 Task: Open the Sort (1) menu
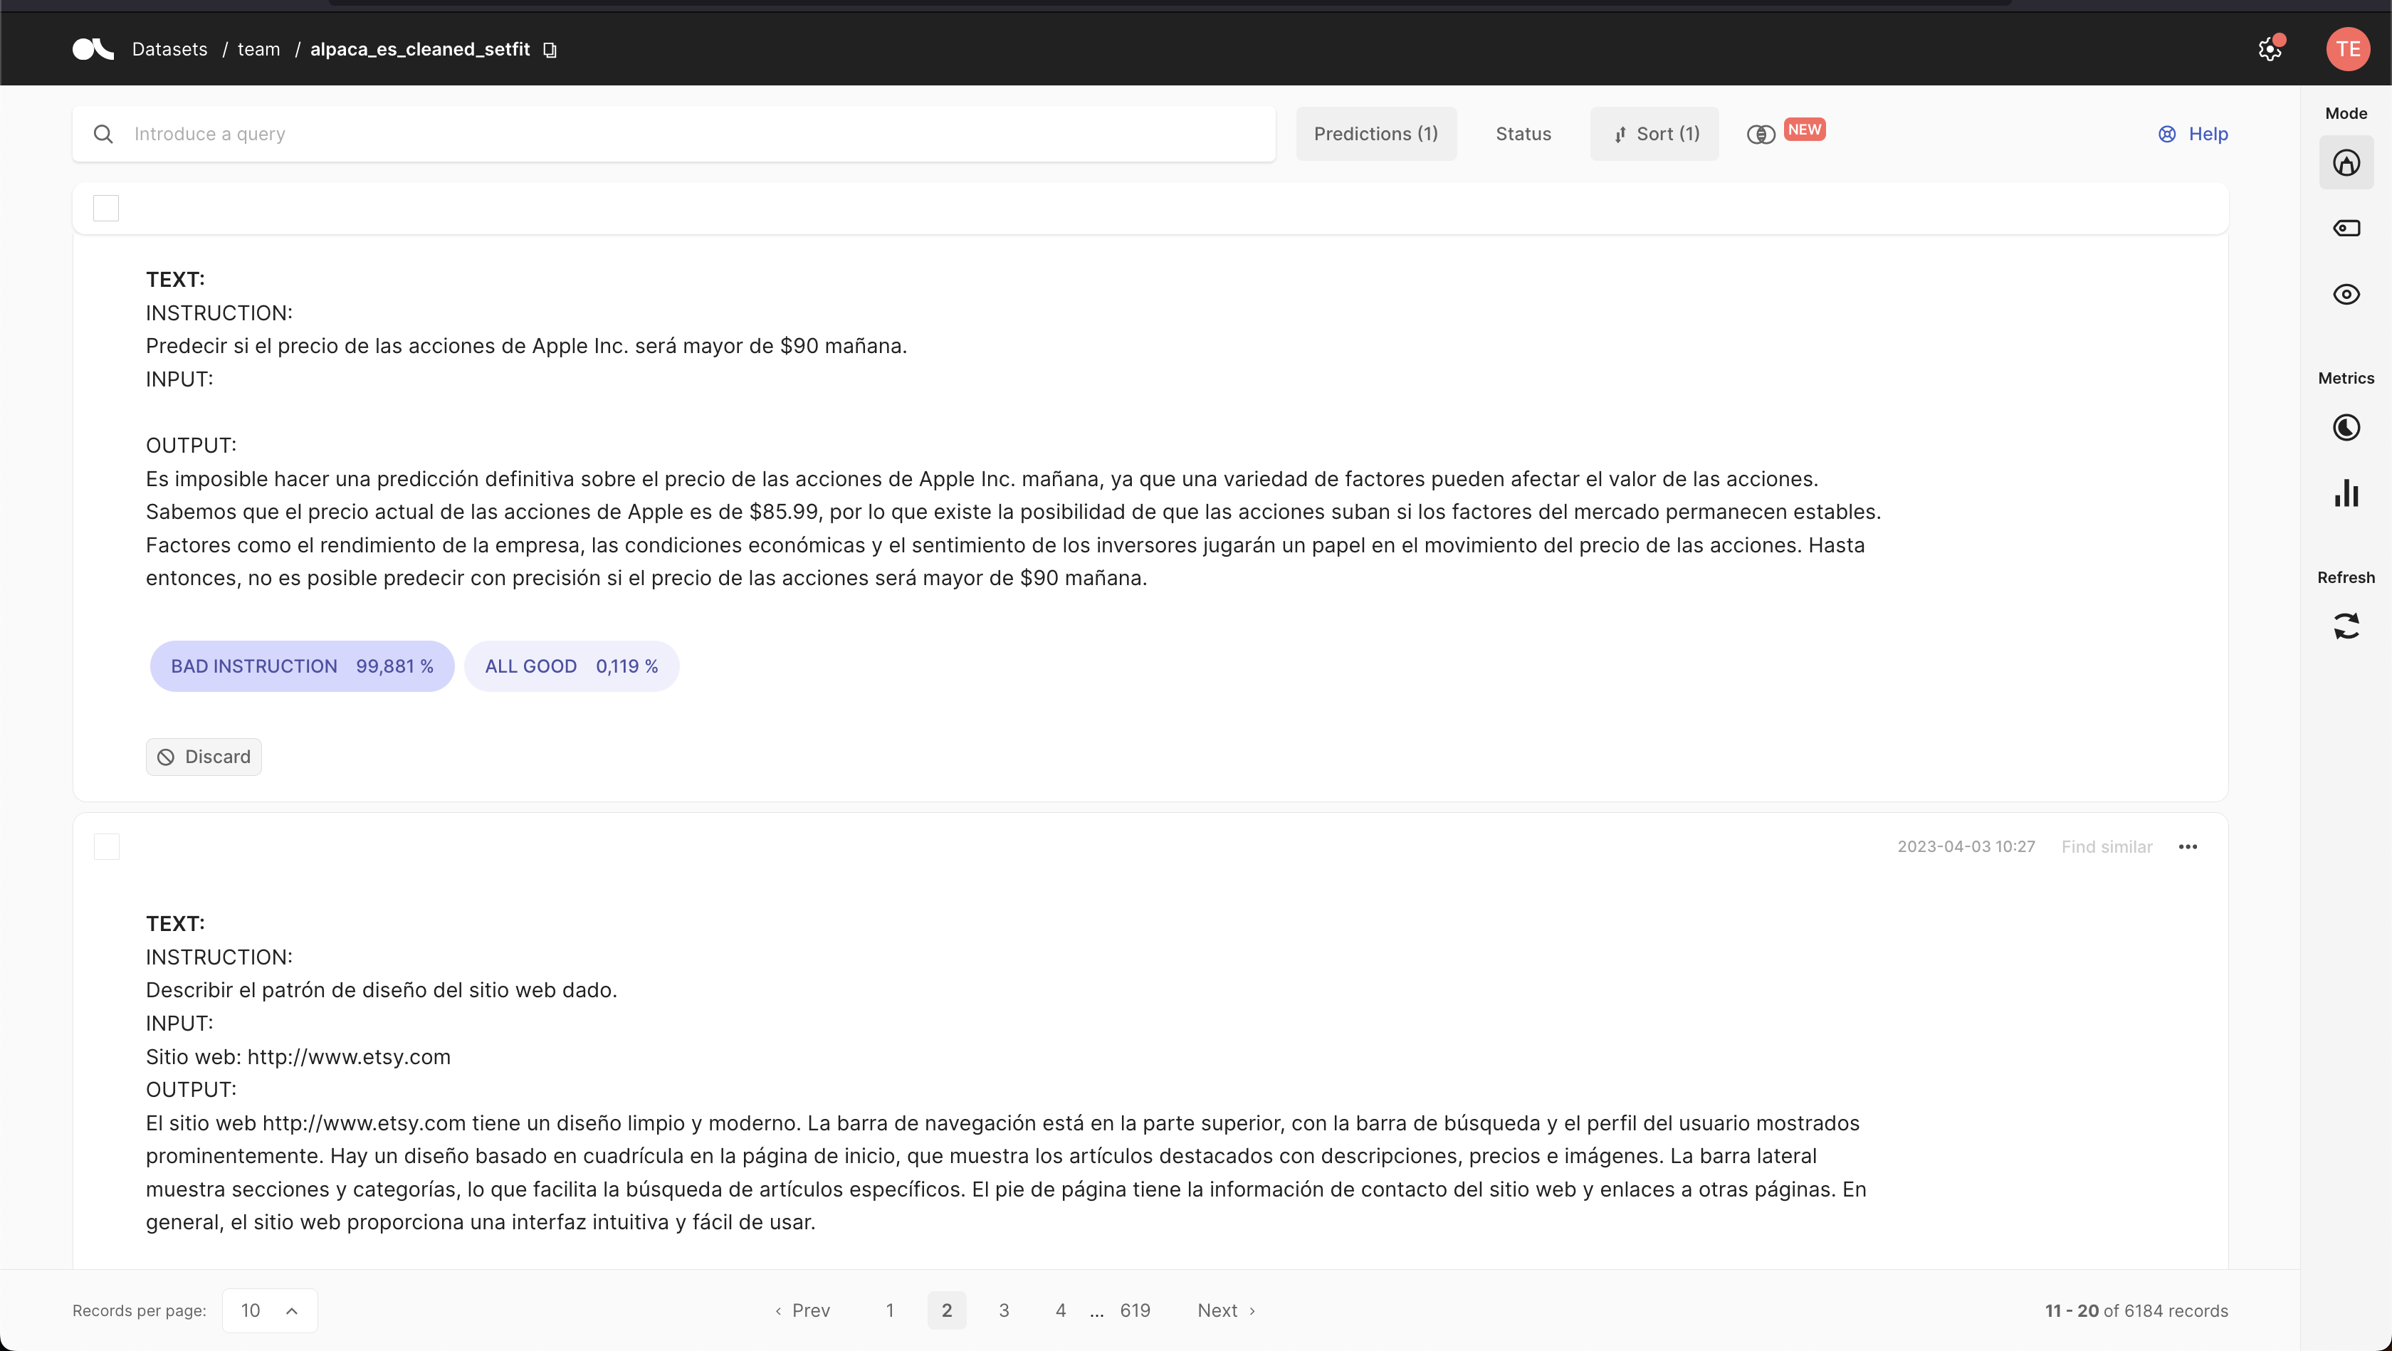click(x=1654, y=134)
